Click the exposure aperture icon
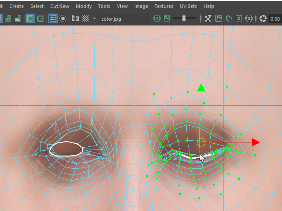This screenshot has width=282, height=211. (263, 18)
